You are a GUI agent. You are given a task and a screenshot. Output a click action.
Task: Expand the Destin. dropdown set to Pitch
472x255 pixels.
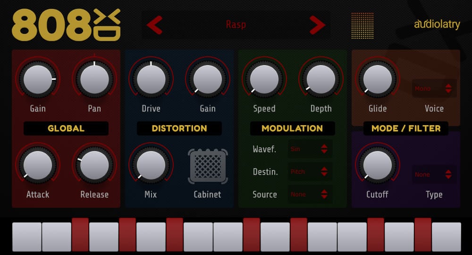click(x=310, y=172)
